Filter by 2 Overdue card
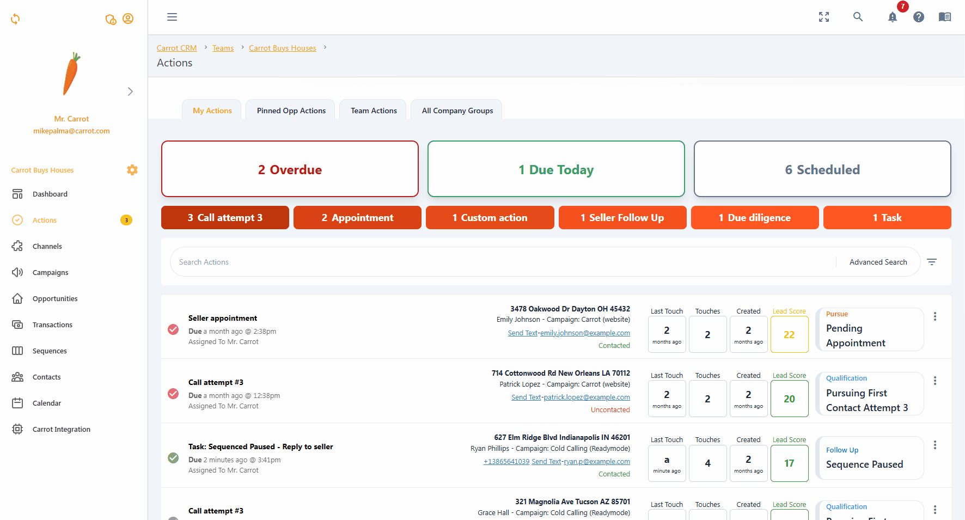The width and height of the screenshot is (965, 520). [x=290, y=169]
